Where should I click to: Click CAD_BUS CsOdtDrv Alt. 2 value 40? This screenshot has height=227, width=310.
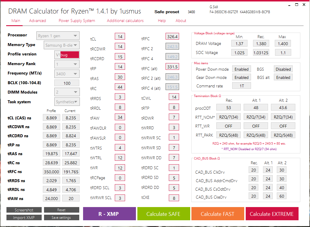(x=282, y=187)
